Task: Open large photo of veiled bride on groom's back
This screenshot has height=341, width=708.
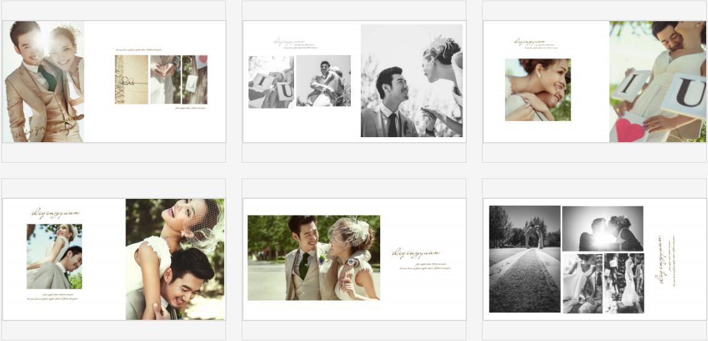Action: click(175, 259)
